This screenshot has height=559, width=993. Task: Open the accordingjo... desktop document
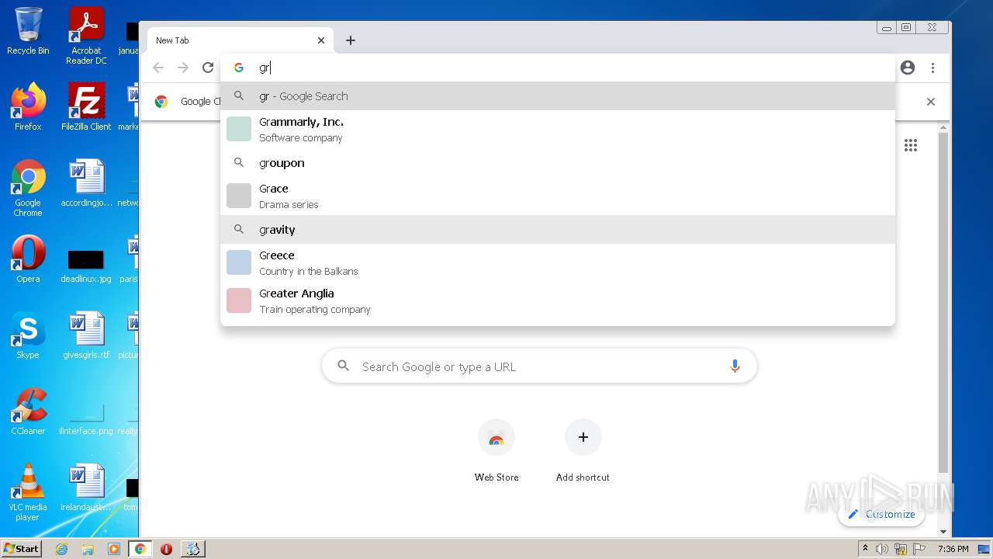pyautogui.click(x=86, y=183)
